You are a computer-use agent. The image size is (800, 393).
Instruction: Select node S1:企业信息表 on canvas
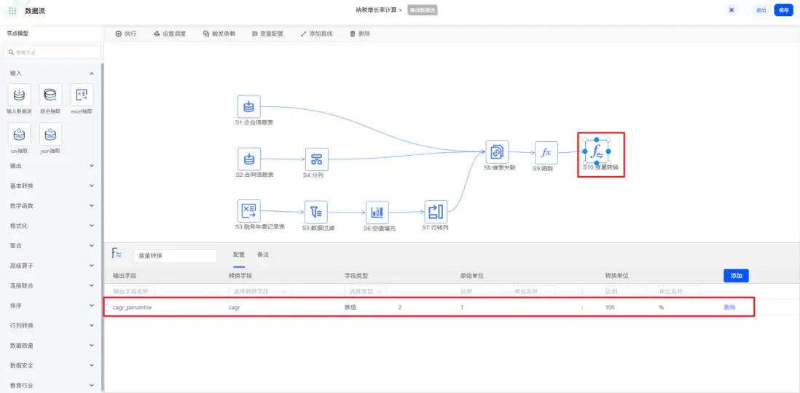pos(249,106)
